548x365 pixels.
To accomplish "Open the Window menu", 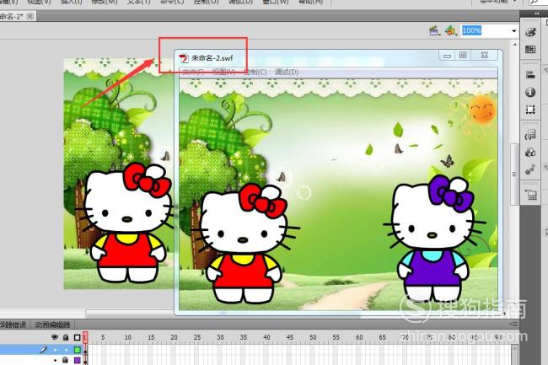I will [x=276, y=2].
